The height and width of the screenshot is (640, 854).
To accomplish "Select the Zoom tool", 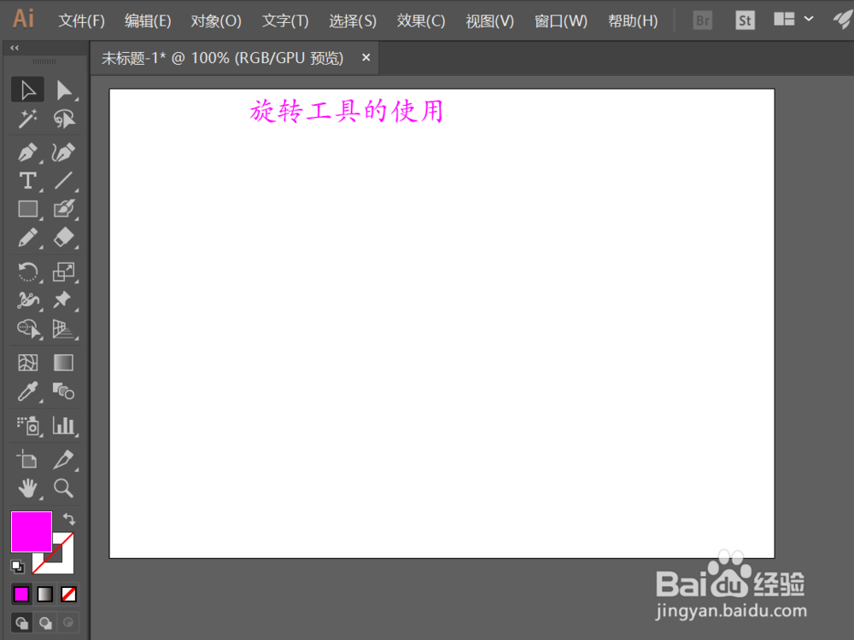I will [64, 488].
